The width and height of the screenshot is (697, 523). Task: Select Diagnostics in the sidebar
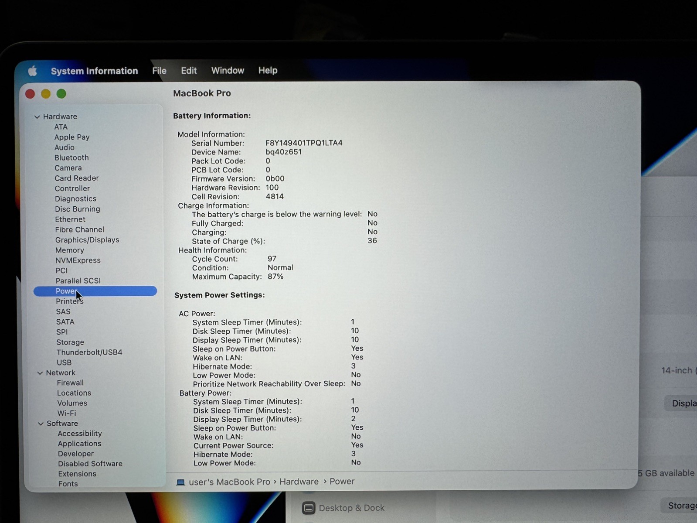click(75, 199)
